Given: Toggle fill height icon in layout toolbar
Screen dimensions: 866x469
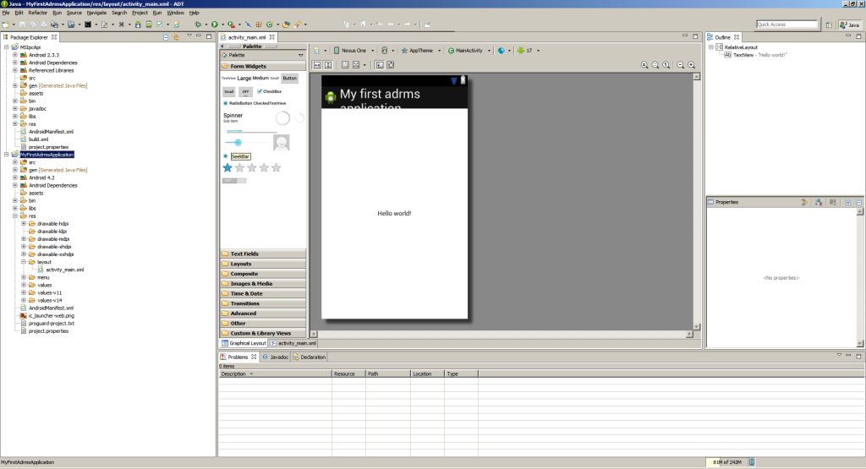Looking at the screenshot, I should click(x=328, y=64).
